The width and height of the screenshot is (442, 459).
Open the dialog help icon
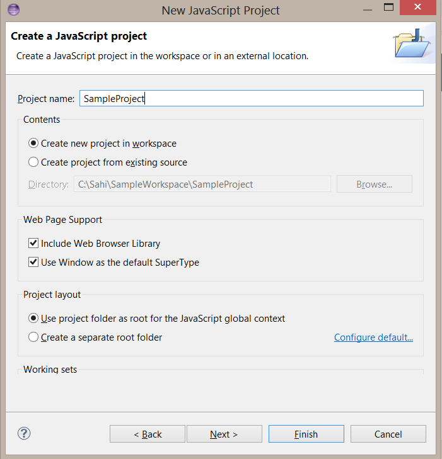click(x=24, y=434)
